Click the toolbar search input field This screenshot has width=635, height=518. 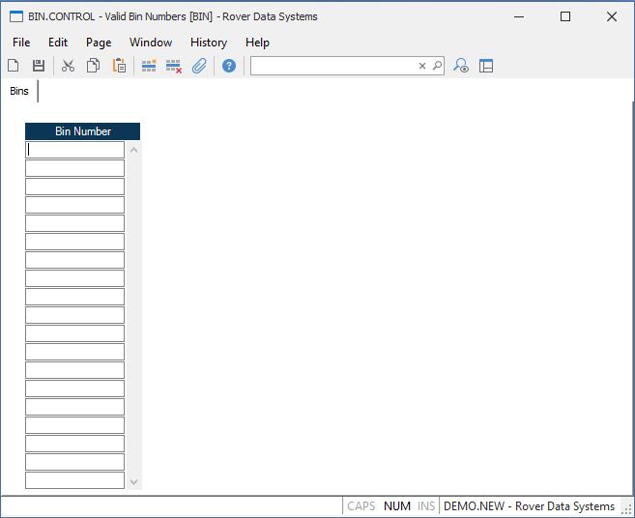(x=333, y=66)
